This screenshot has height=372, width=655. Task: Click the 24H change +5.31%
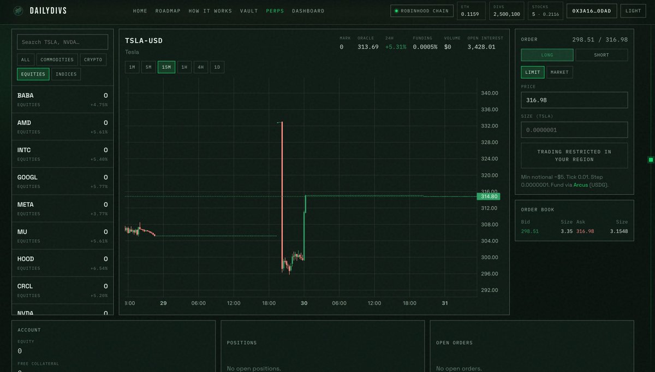pyautogui.click(x=396, y=47)
